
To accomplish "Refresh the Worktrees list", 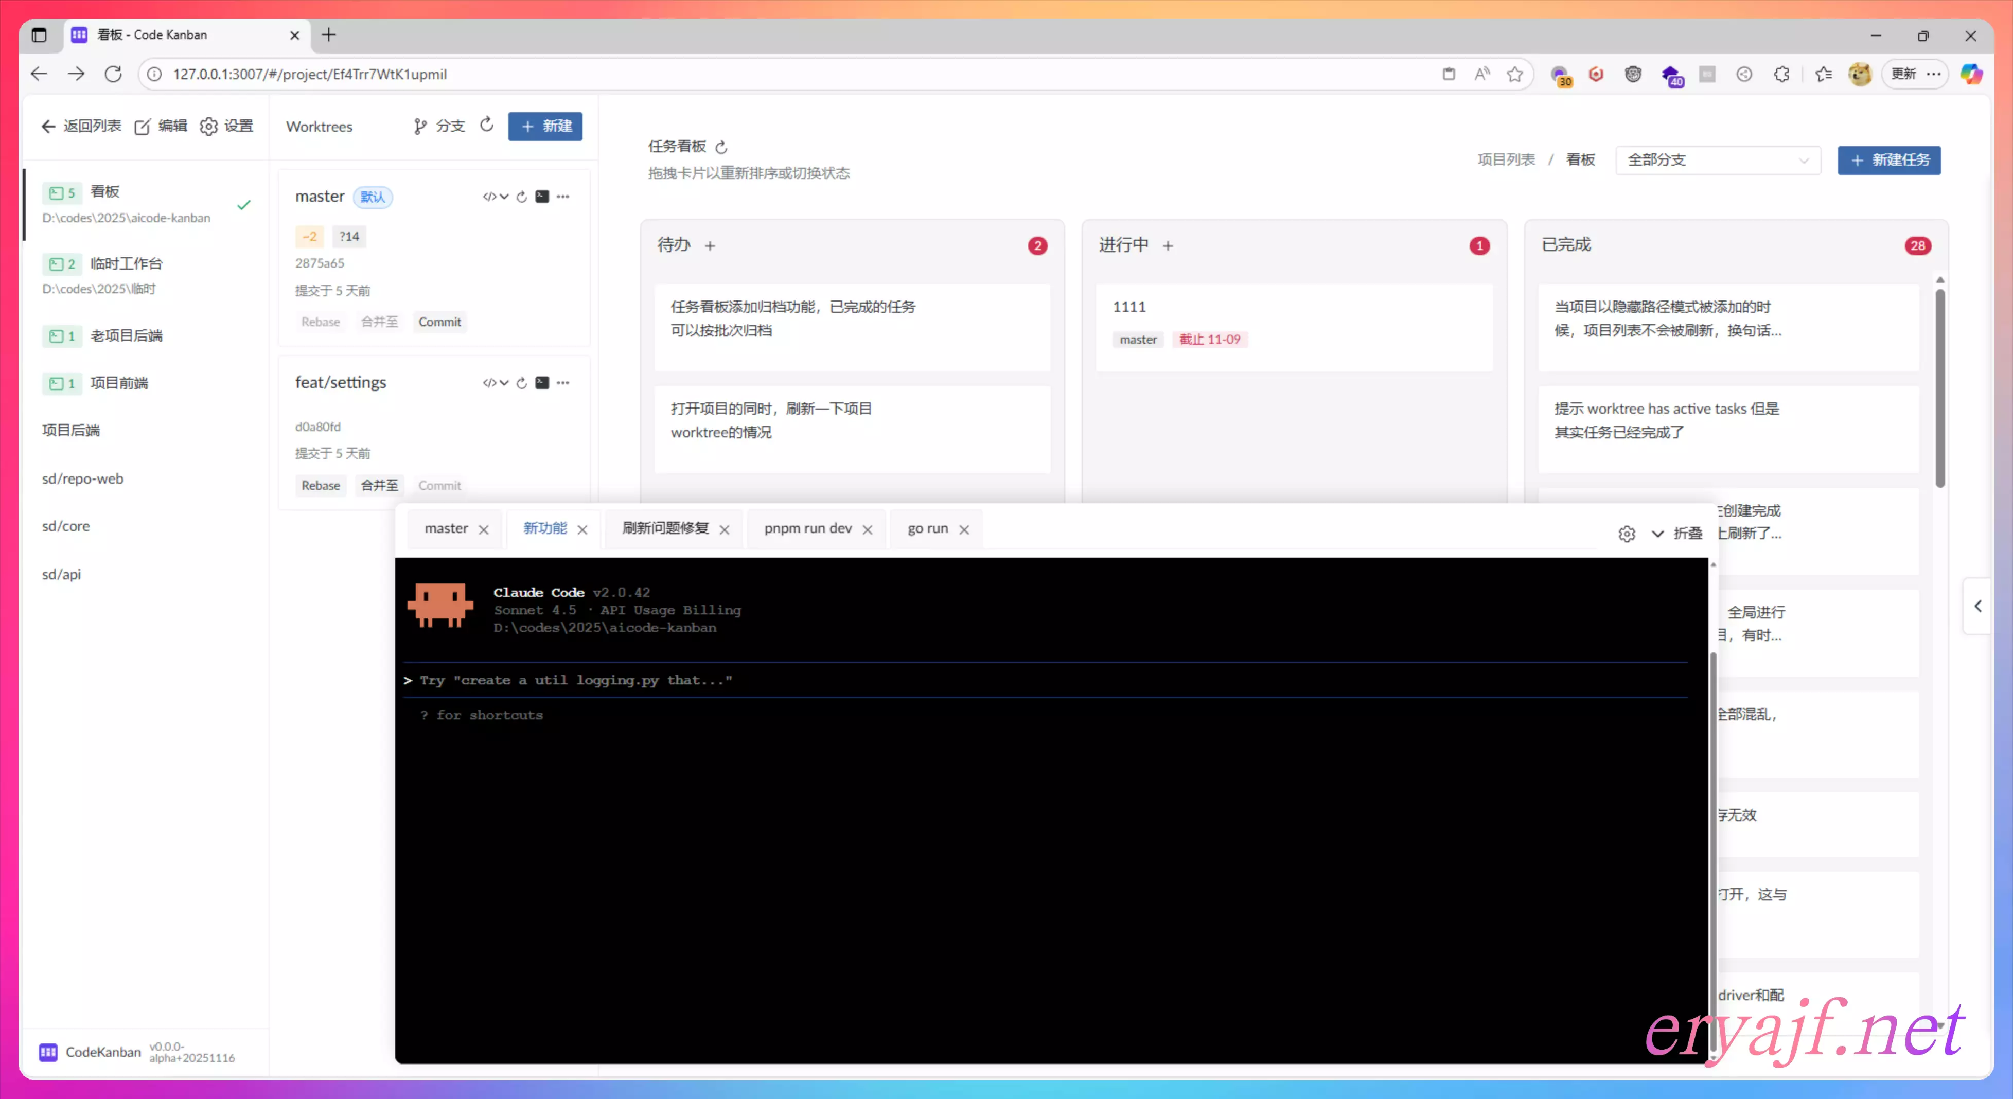I will pos(486,125).
